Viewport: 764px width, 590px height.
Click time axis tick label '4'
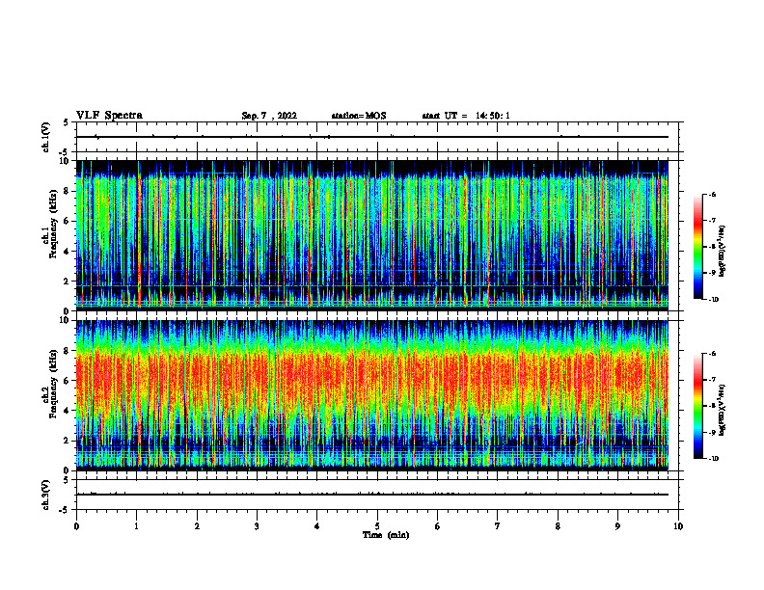[316, 526]
